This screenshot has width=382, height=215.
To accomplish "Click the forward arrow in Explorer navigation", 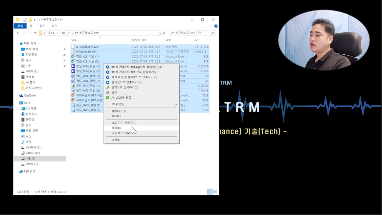I will click(25, 33).
